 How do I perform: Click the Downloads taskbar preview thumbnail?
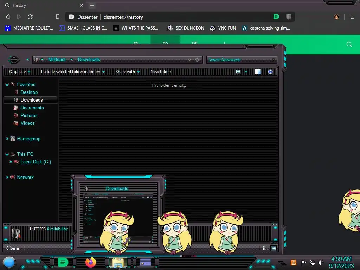(x=118, y=214)
